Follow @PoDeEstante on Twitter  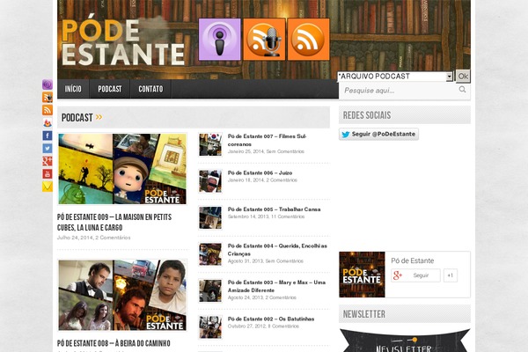pos(378,134)
